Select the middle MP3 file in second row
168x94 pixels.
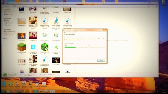pos(56,21)
